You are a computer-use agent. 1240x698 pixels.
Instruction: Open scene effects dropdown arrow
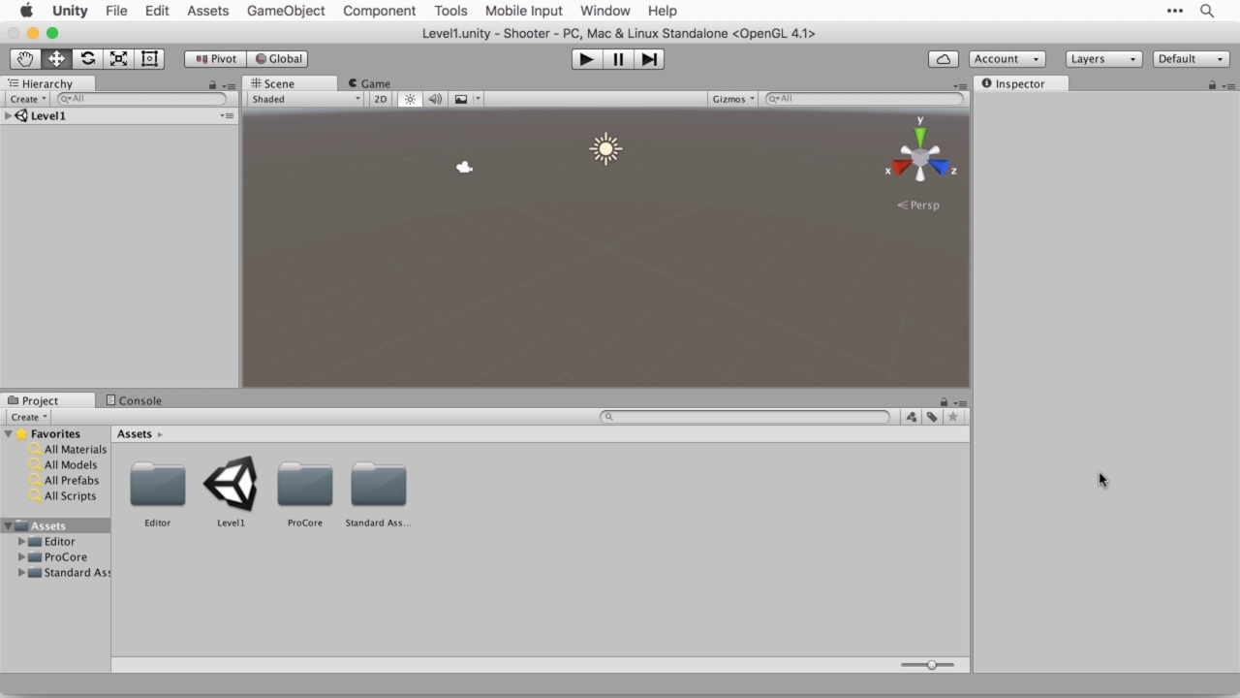click(478, 99)
